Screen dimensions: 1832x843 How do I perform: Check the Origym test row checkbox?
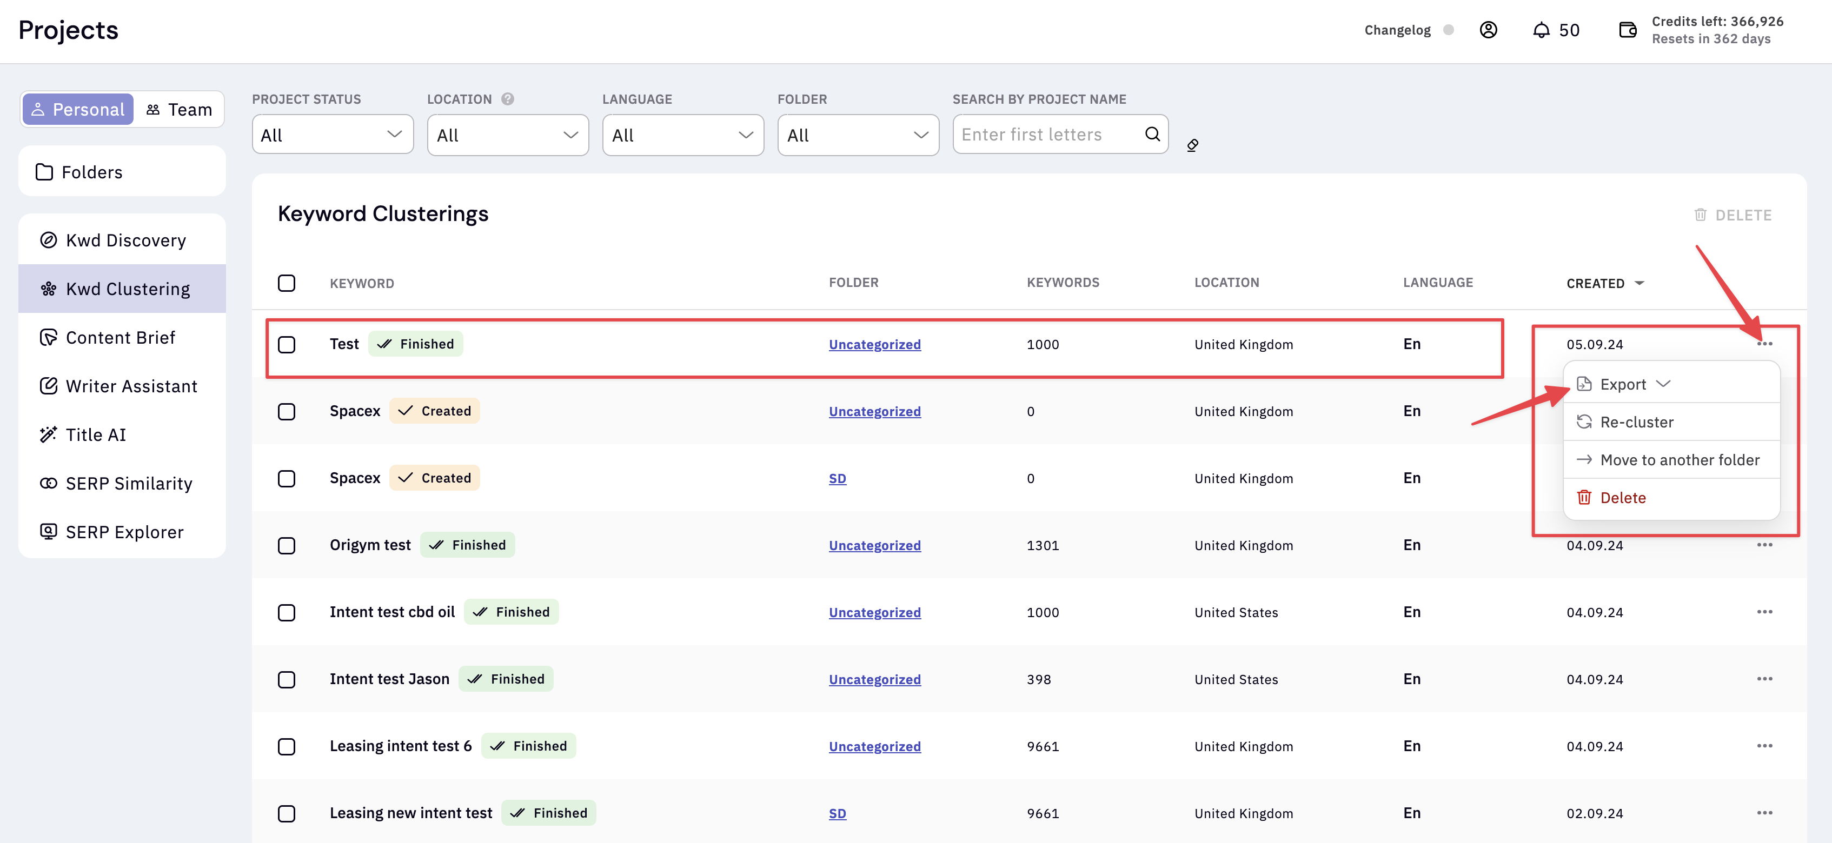tap(287, 546)
